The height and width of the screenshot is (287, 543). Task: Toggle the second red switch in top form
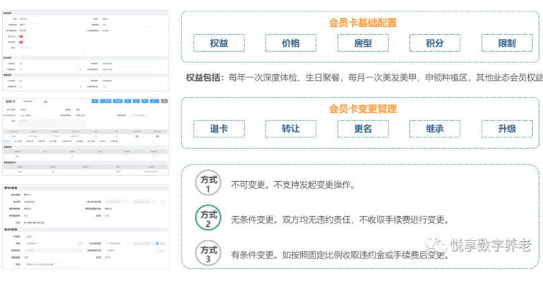21,42
